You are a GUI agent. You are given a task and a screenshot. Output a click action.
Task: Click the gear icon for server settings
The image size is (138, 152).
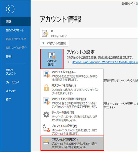[x=46, y=115]
